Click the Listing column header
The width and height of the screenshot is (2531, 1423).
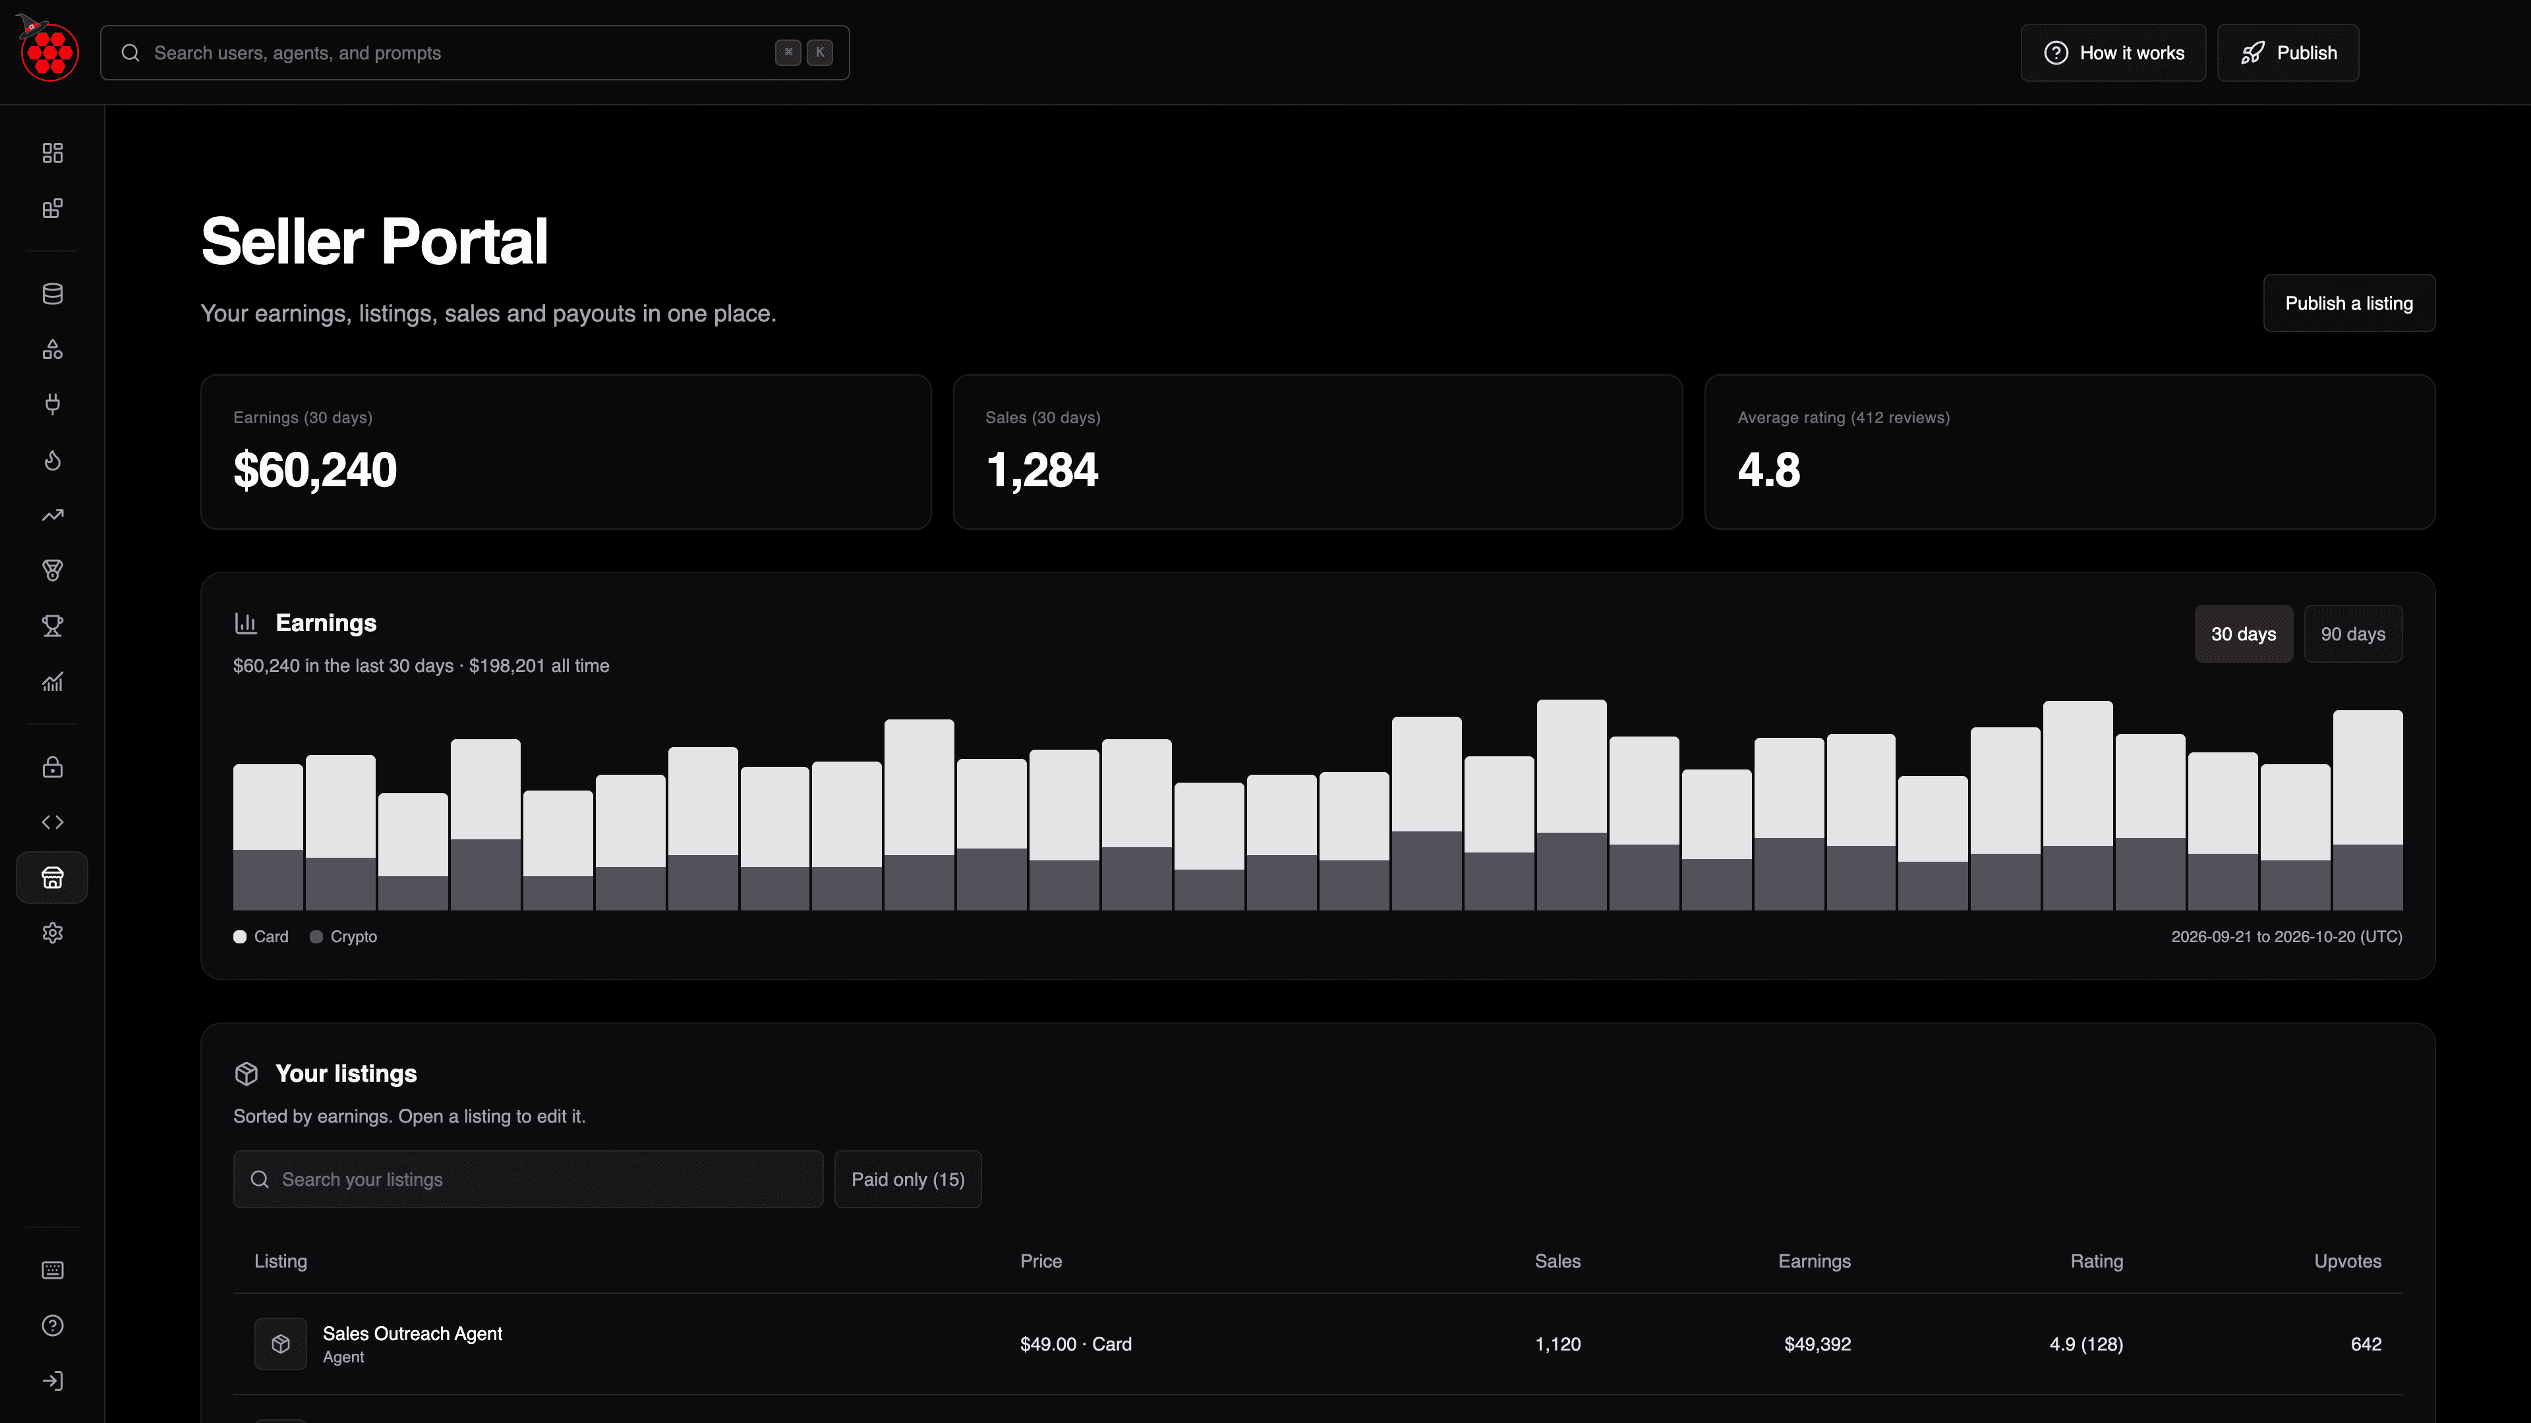[281, 1261]
